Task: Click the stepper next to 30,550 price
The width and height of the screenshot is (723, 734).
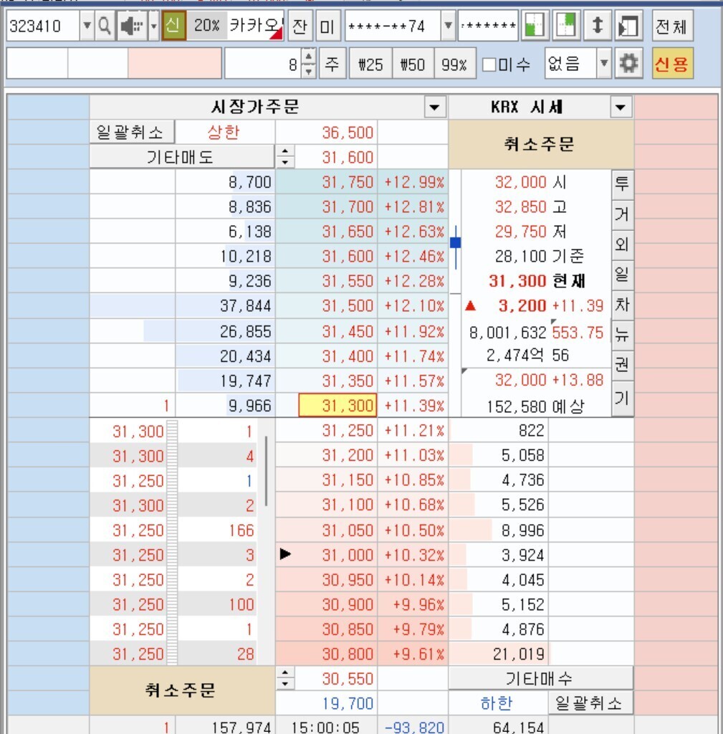Action: tap(285, 678)
